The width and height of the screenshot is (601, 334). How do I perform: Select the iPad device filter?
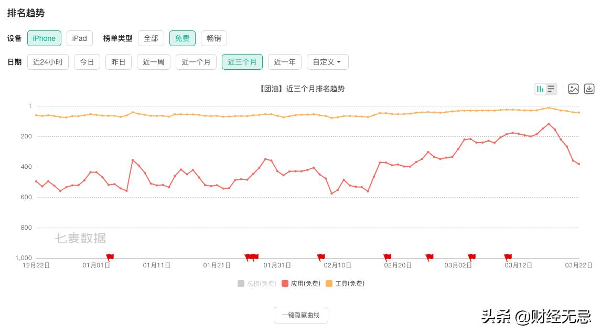point(79,38)
